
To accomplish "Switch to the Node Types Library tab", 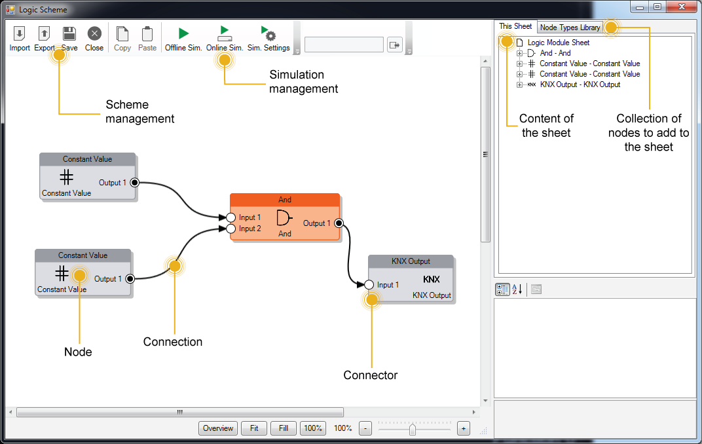I will coord(570,28).
